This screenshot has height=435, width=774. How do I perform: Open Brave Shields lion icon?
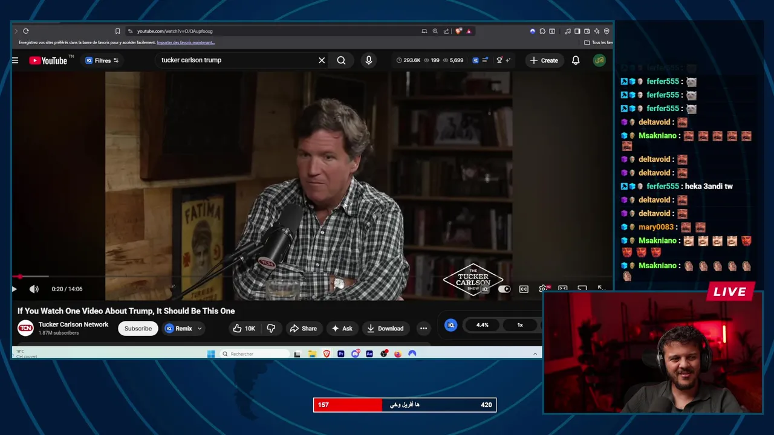tap(458, 31)
